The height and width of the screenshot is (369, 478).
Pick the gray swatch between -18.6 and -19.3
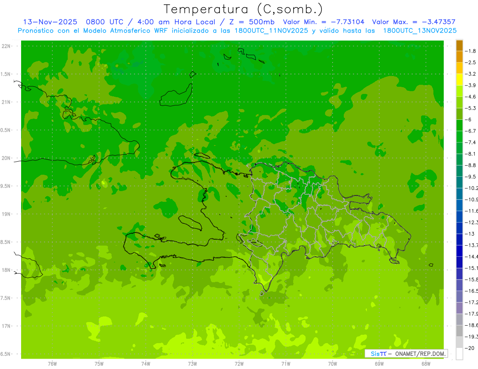tap(459, 331)
